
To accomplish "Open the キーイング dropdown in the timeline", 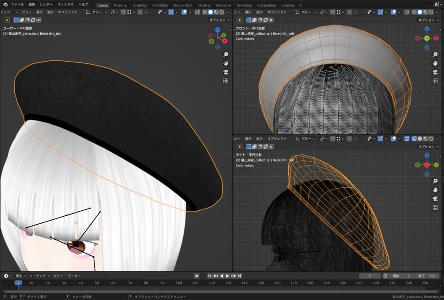I will (x=40, y=276).
